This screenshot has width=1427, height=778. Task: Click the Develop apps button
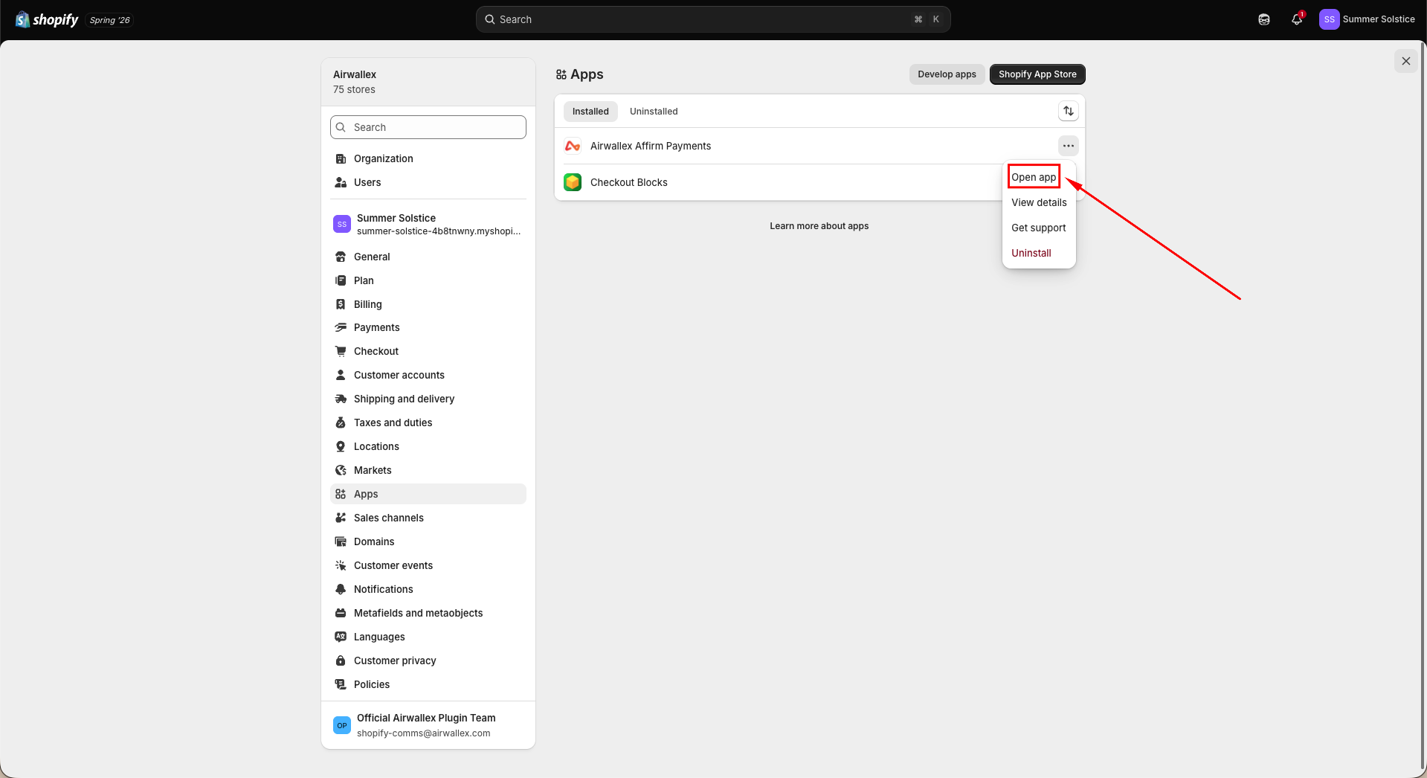click(947, 74)
